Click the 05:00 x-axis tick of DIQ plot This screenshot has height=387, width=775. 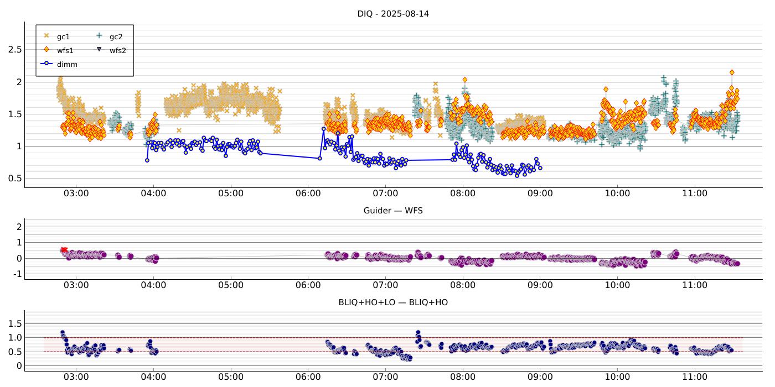231,193
